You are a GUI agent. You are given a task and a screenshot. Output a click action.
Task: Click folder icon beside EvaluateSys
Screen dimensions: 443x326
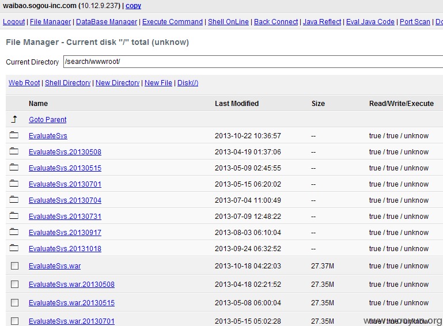coord(14,135)
